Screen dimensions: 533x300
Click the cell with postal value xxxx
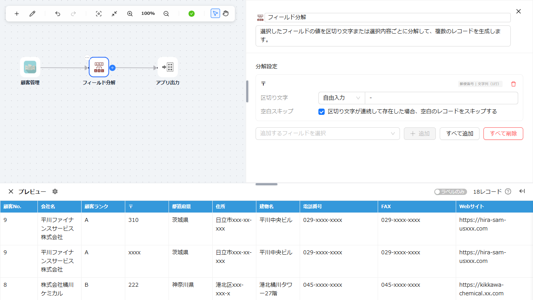point(147,261)
